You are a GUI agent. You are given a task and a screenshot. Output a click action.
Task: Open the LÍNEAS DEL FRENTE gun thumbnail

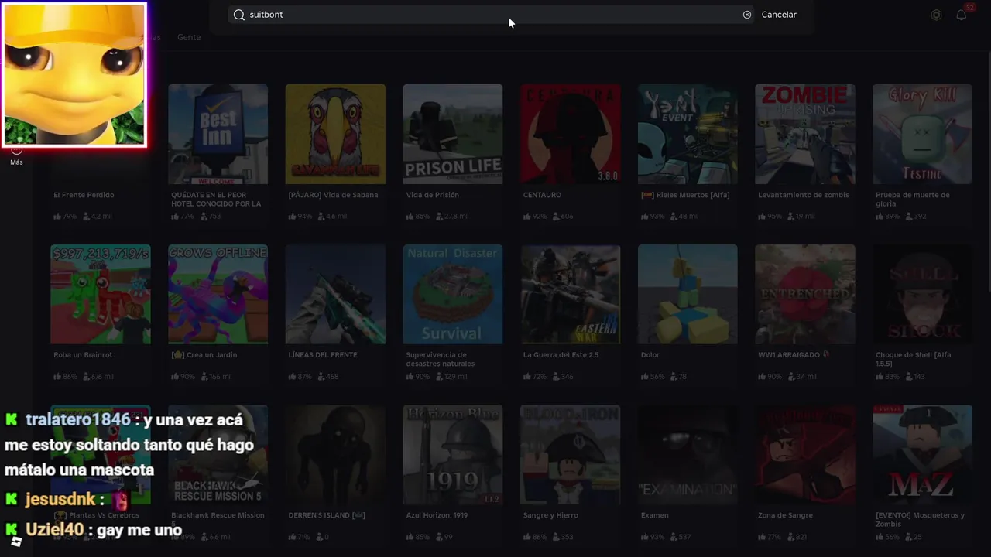coord(335,294)
